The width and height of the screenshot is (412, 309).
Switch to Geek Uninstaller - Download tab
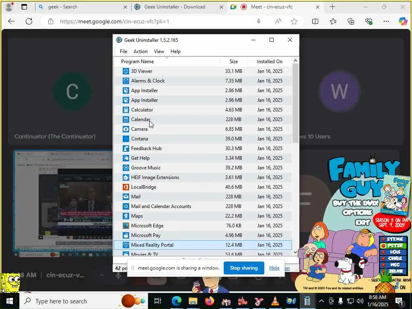[x=179, y=7]
